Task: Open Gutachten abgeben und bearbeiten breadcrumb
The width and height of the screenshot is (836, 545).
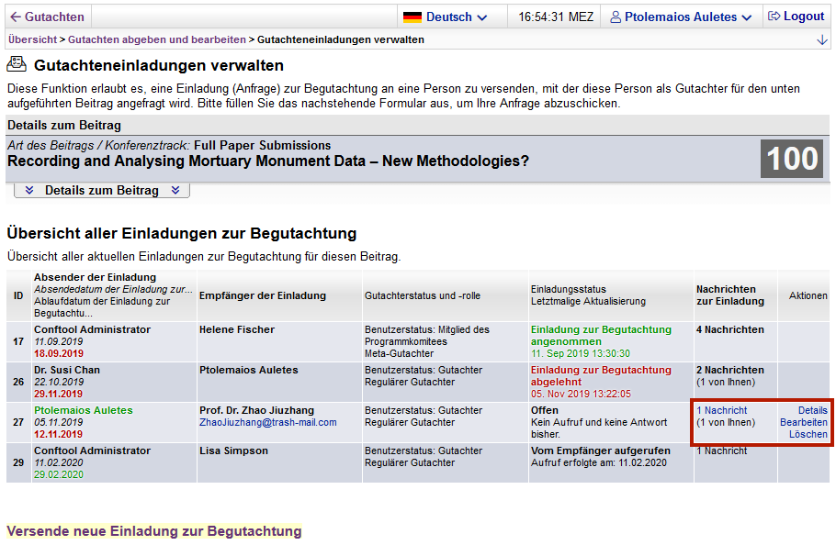Action: (x=157, y=39)
